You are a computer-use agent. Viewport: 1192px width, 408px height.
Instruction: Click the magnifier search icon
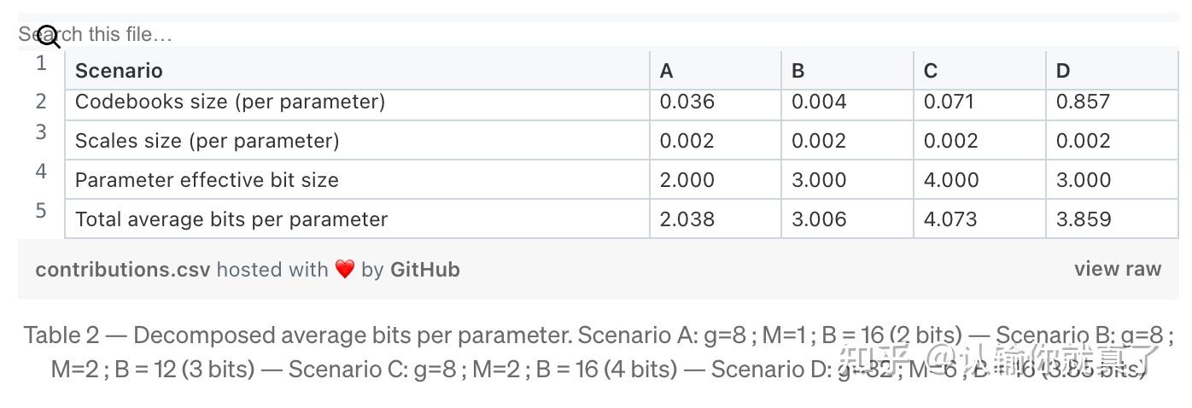(50, 36)
